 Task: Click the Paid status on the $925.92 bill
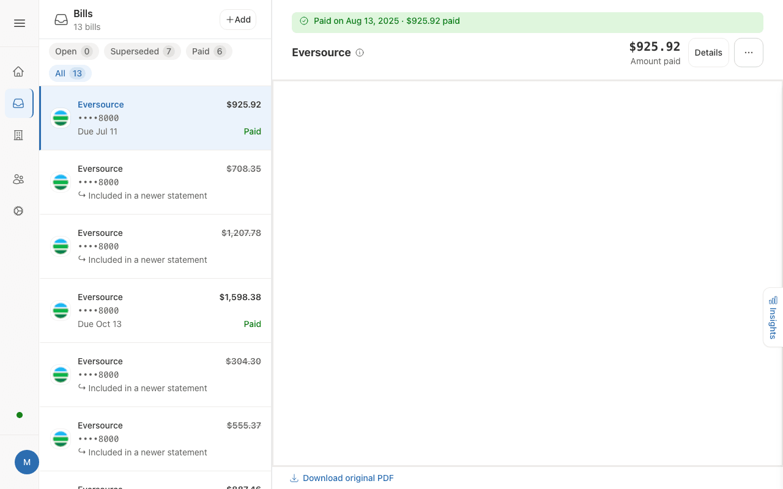click(x=253, y=131)
